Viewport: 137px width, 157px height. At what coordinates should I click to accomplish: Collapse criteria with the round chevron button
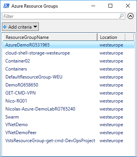pyautogui.click(x=131, y=16)
